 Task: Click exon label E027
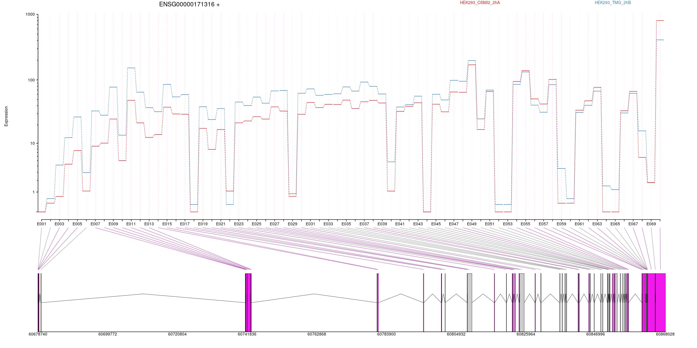[274, 224]
